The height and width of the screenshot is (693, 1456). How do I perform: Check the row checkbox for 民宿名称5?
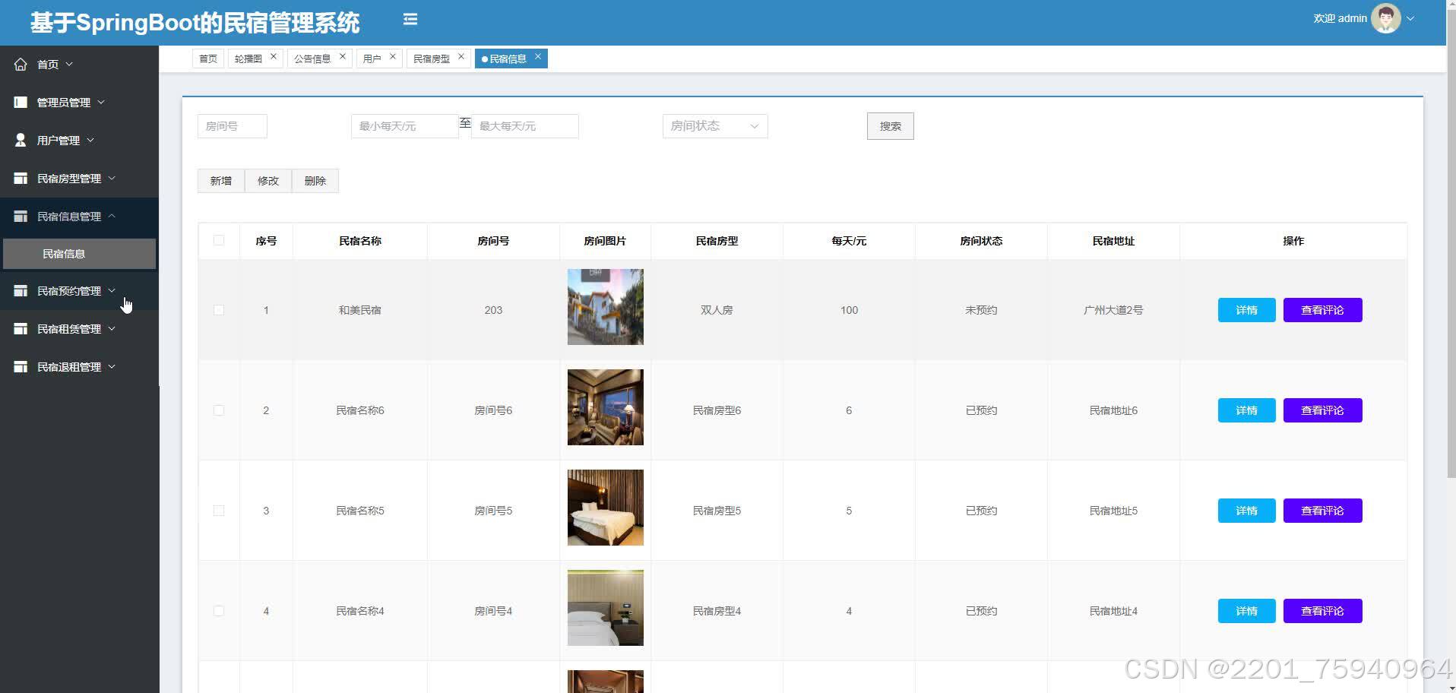click(x=219, y=511)
